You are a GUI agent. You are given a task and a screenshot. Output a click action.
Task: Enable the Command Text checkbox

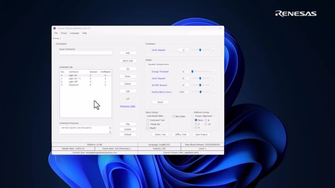148,120
